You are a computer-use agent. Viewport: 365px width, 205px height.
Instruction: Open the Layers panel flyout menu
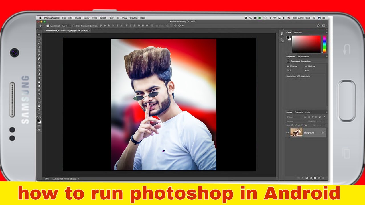point(327,112)
